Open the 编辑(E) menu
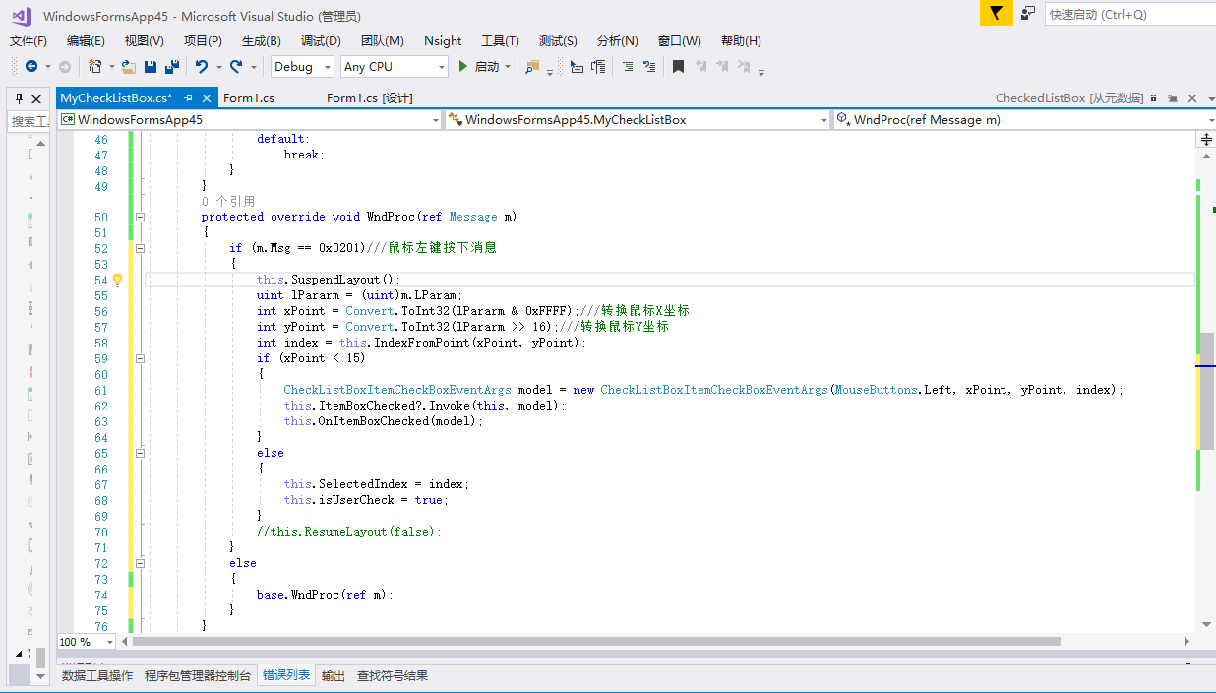Image resolution: width=1216 pixels, height=693 pixels. click(86, 40)
